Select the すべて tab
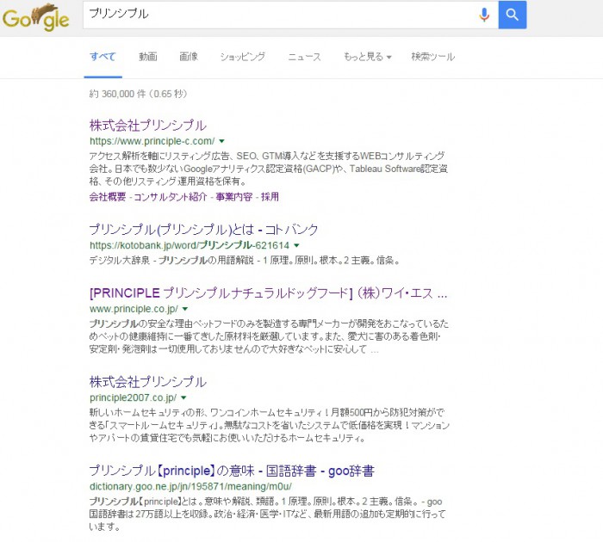Image resolution: width=603 pixels, height=542 pixels. [x=103, y=57]
